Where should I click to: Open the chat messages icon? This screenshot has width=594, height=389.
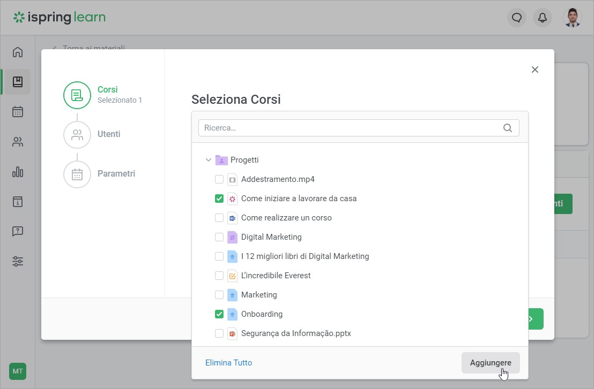click(x=517, y=18)
